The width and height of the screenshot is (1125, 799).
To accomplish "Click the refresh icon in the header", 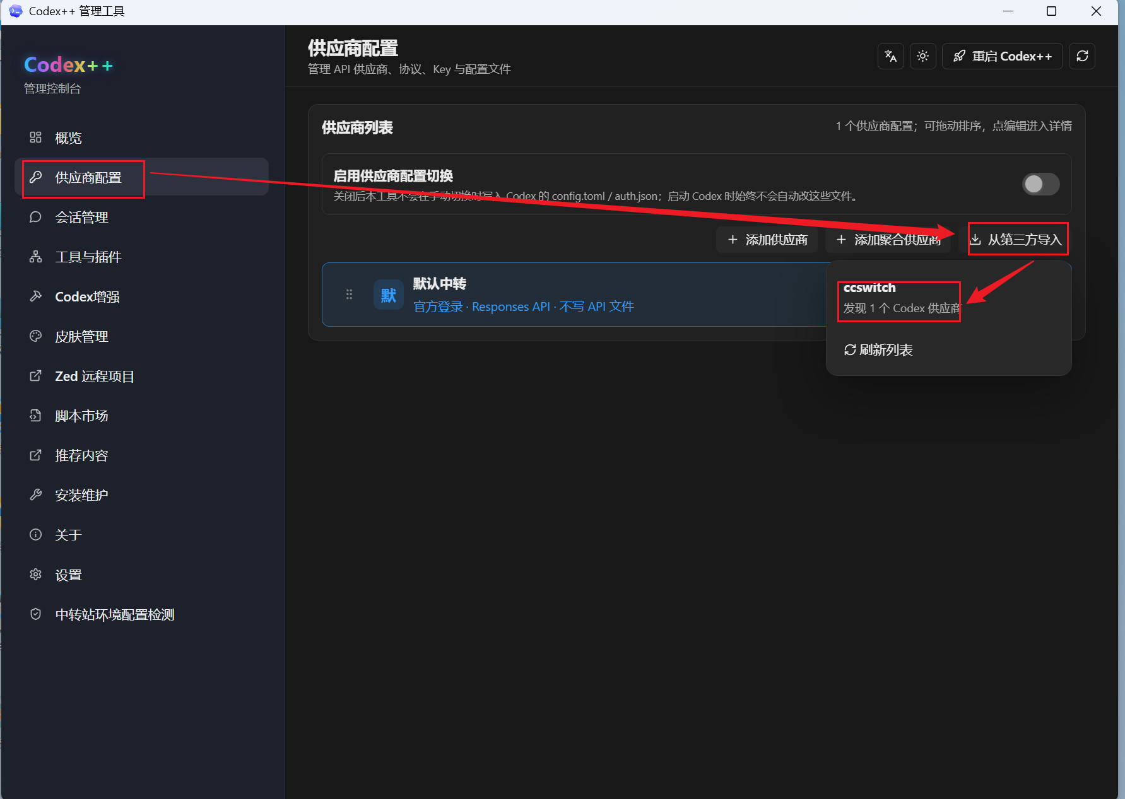I will tap(1082, 56).
